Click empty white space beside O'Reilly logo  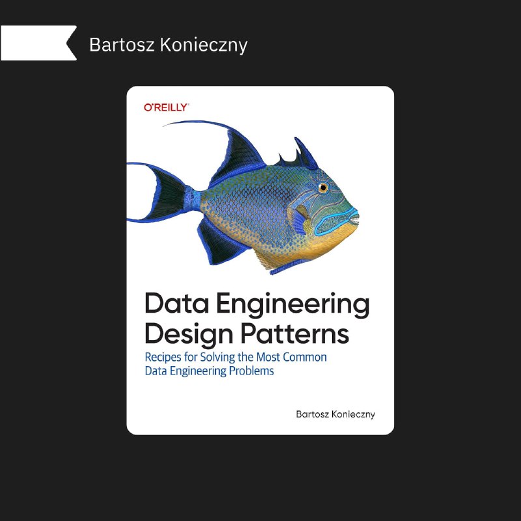pyautogui.click(x=293, y=106)
